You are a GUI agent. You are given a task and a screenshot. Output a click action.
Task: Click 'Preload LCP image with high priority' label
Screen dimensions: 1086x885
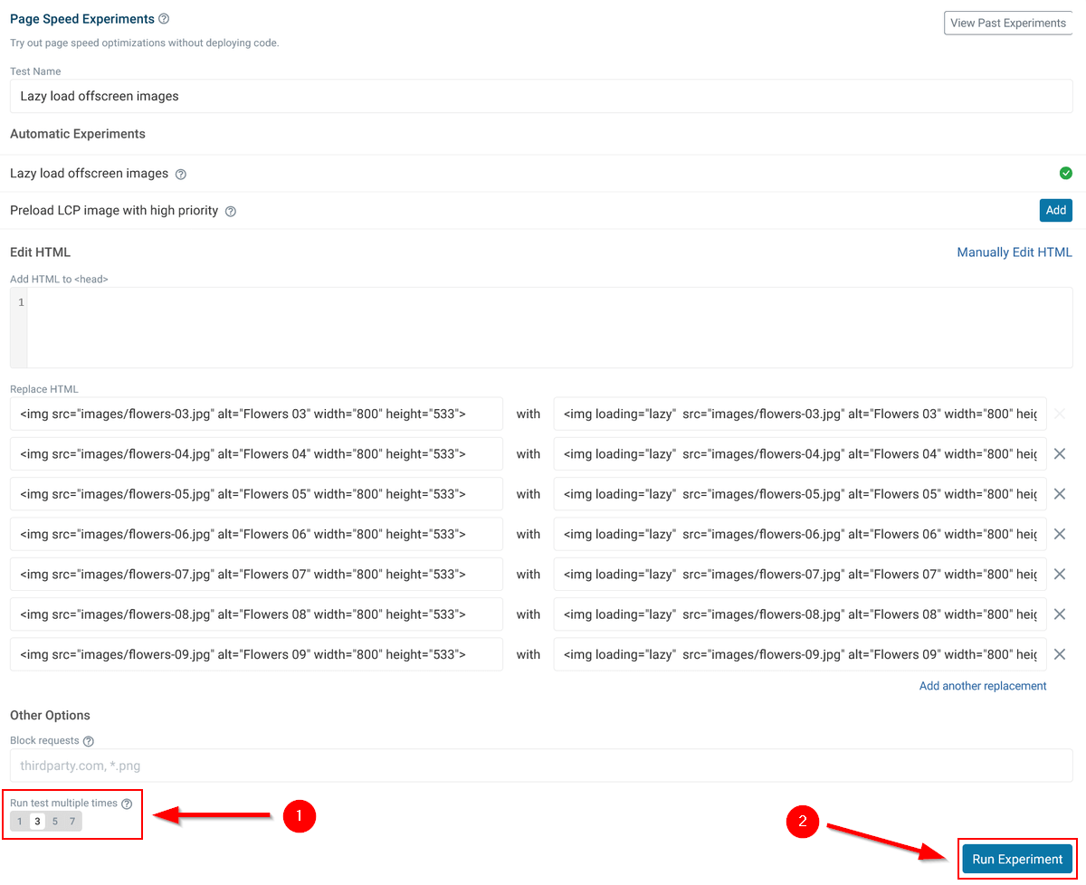pos(114,210)
